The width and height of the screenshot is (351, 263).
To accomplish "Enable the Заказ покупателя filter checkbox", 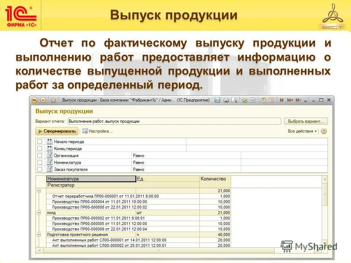I will 39,169.
